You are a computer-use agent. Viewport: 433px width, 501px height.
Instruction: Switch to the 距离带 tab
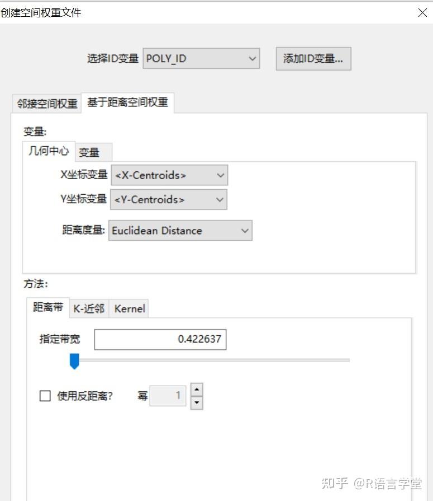[x=47, y=307]
